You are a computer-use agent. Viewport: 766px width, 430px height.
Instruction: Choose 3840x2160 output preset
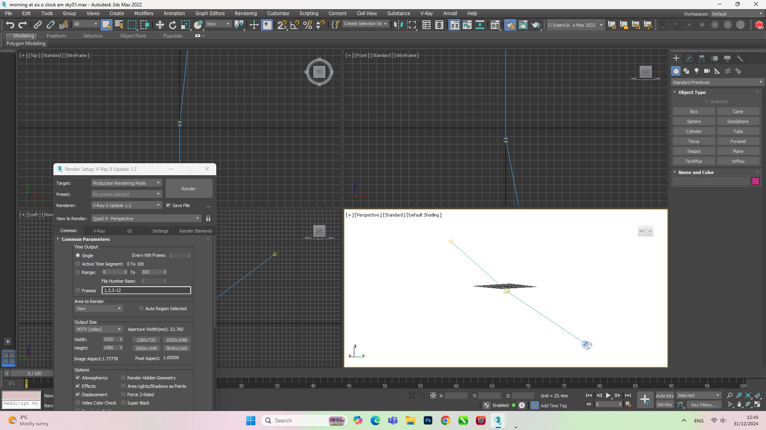point(176,348)
